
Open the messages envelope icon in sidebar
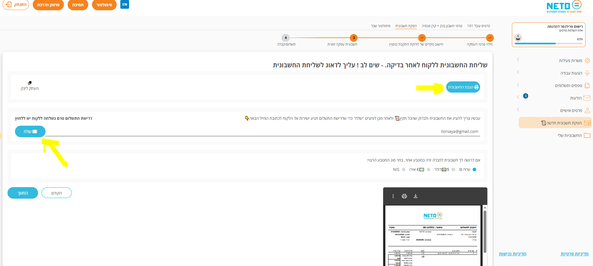coord(587,98)
